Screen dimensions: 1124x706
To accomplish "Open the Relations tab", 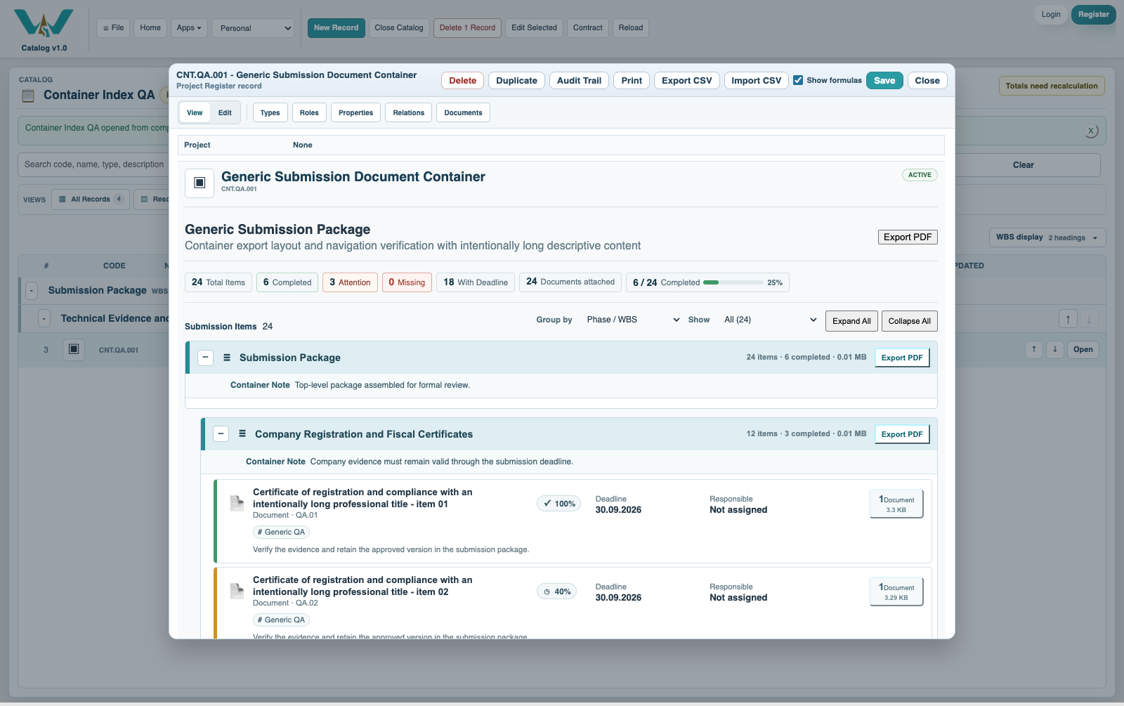I will point(408,112).
